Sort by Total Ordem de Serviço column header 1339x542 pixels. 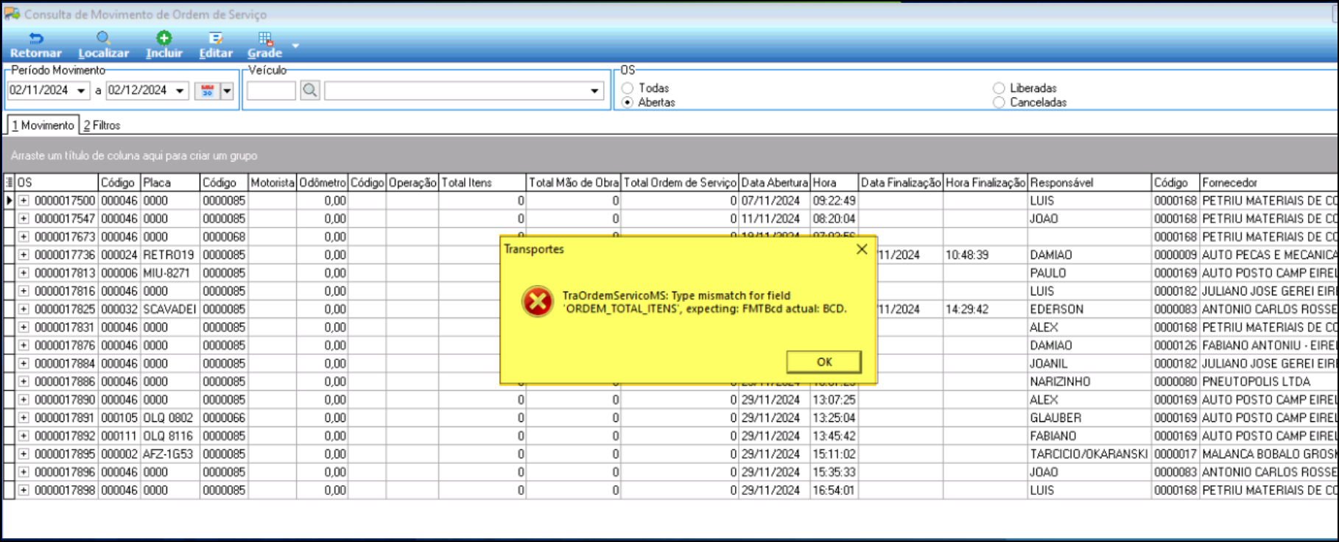[680, 183]
